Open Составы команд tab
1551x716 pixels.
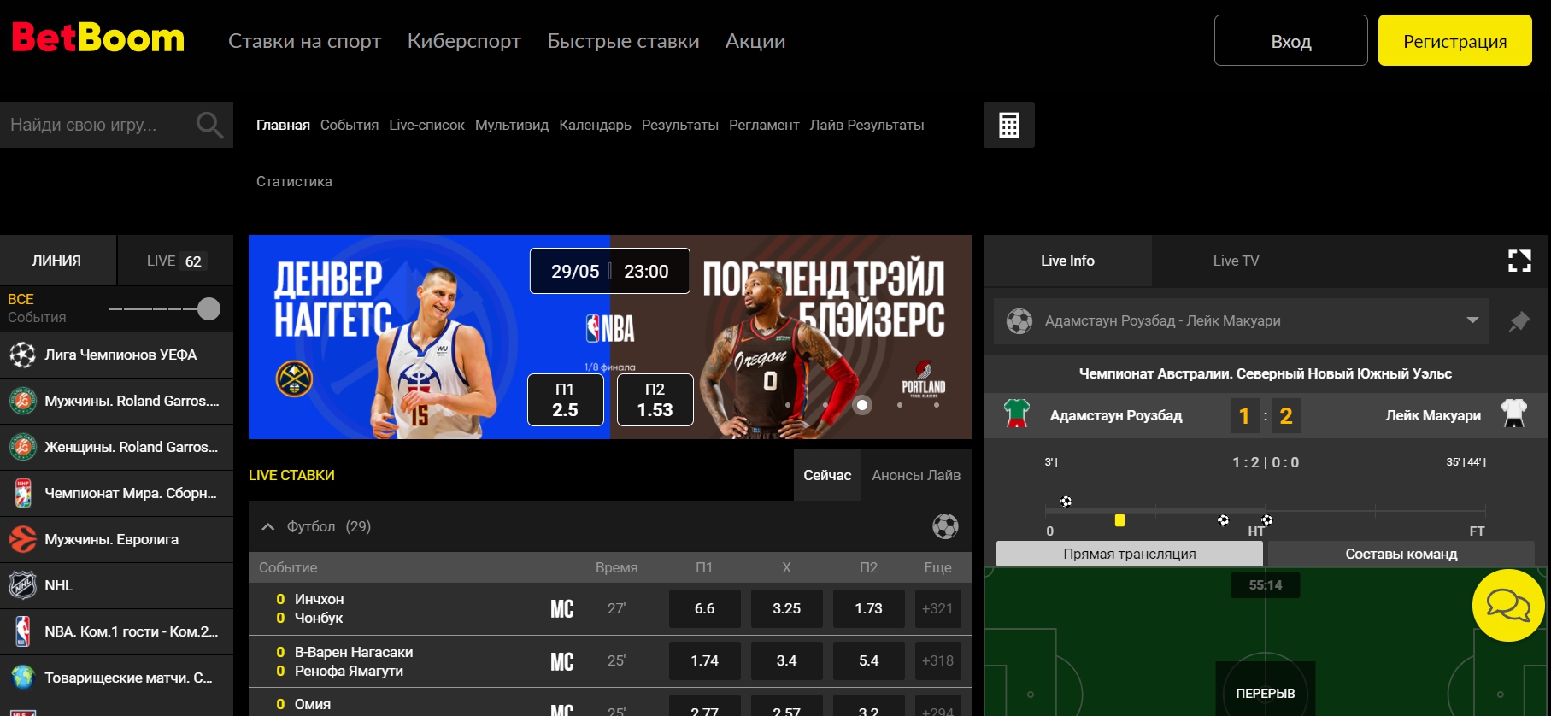pos(1401,554)
